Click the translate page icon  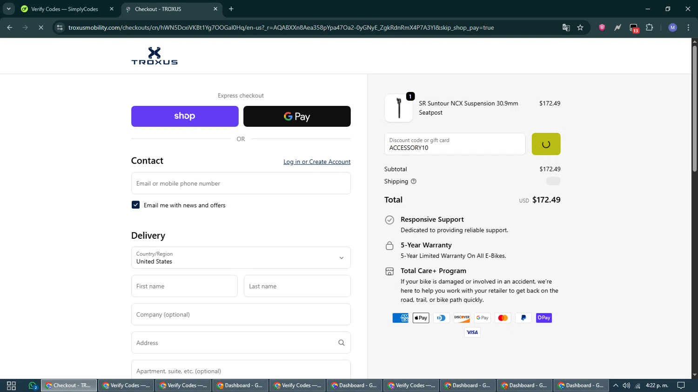coord(566,27)
